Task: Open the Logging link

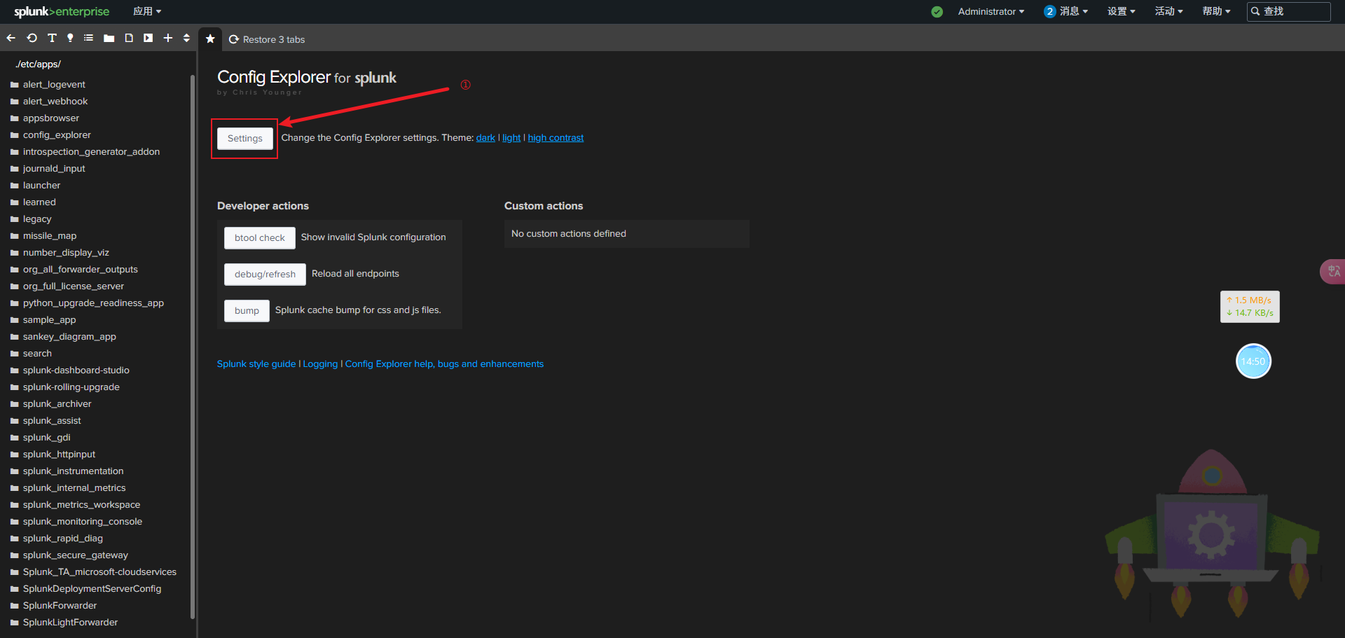Action: tap(320, 364)
